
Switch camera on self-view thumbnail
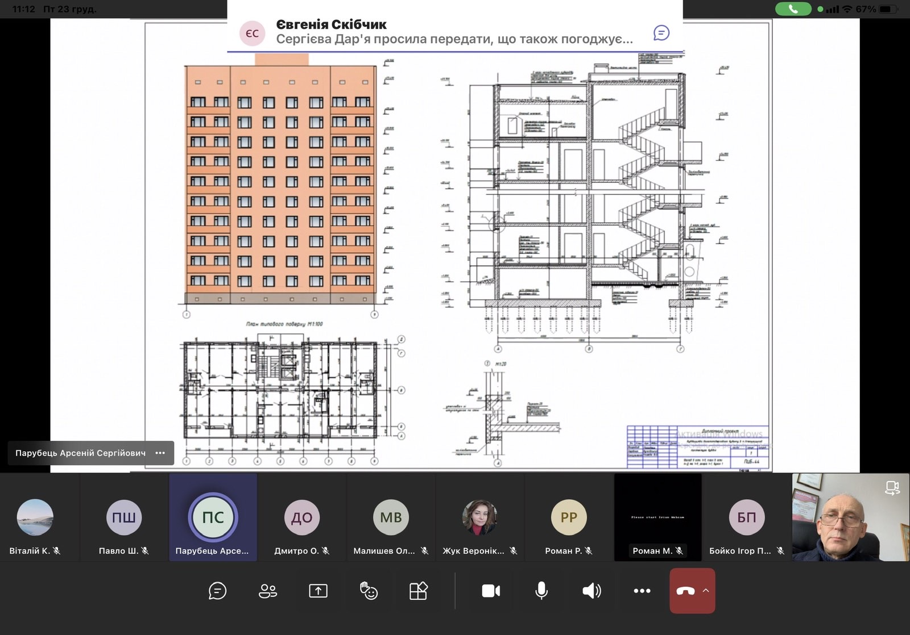[892, 487]
